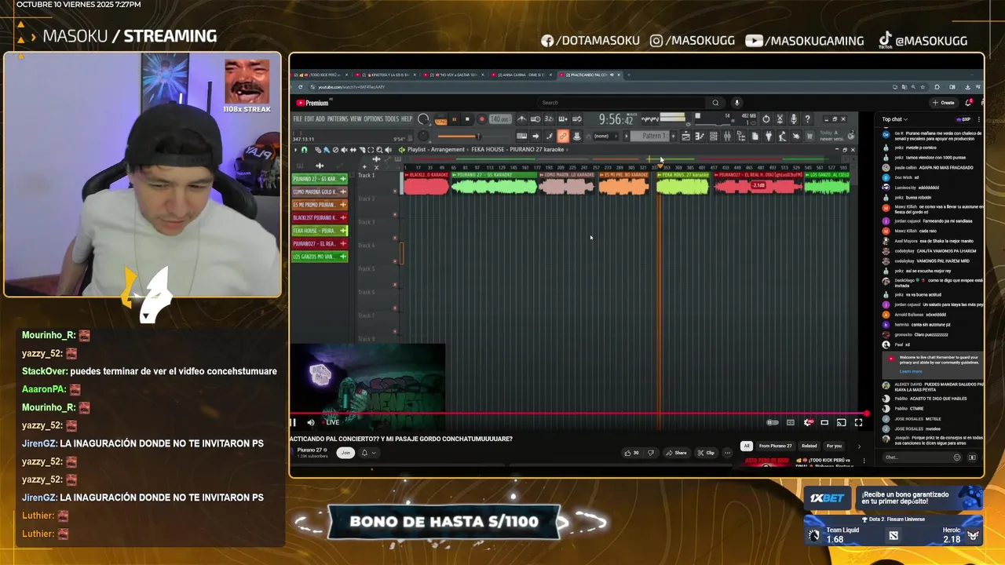Open the Piano roll view icon

[700, 137]
